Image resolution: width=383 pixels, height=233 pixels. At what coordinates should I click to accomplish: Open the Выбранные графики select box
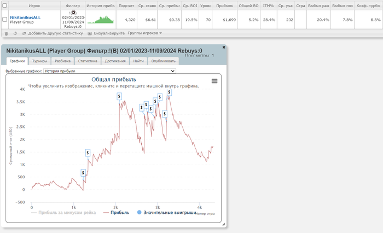pos(109,71)
